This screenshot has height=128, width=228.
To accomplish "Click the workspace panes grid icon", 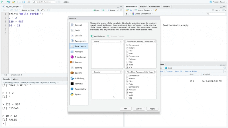I will pos(59,2).
